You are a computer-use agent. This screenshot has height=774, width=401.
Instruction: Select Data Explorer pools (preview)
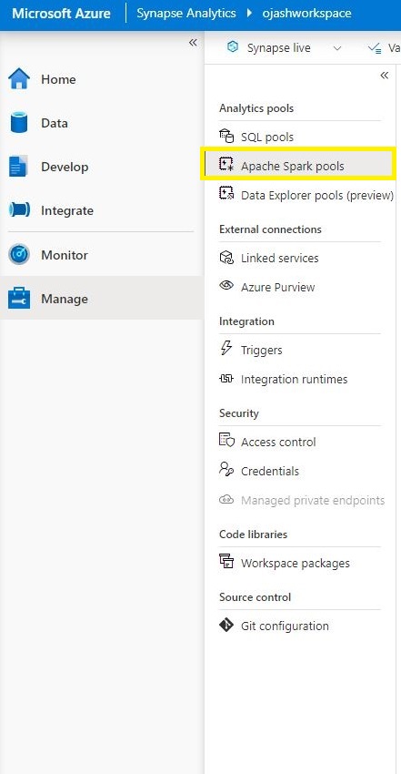click(x=306, y=195)
